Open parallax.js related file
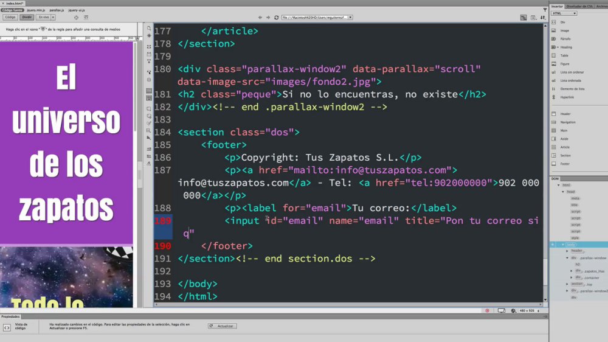 click(x=57, y=10)
